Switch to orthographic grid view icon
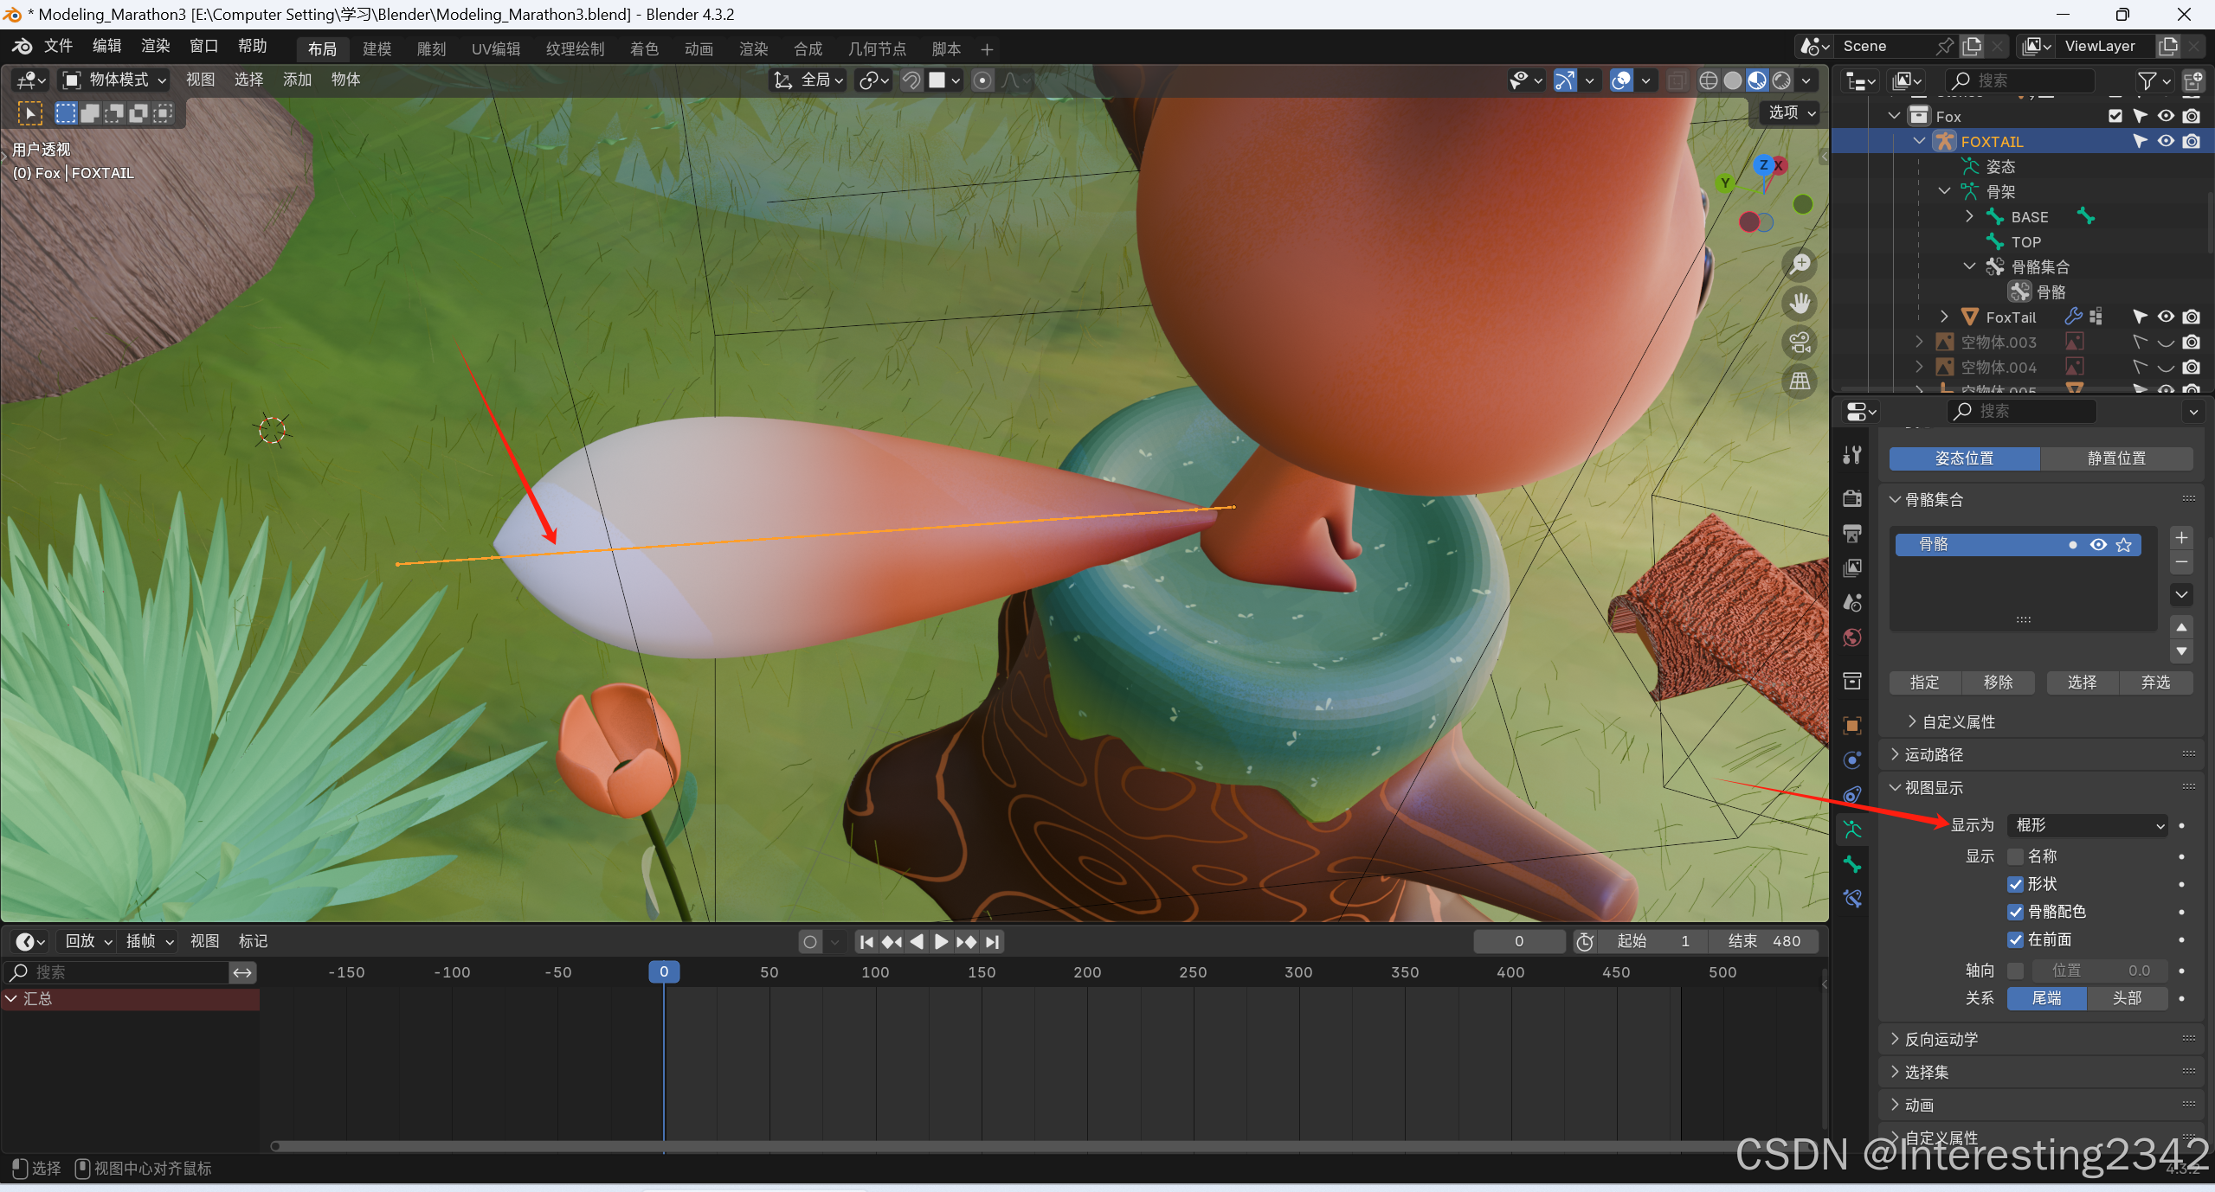Image resolution: width=2215 pixels, height=1192 pixels. [x=1800, y=381]
